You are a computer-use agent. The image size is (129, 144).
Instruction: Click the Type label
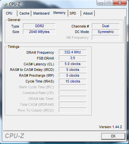(x=15, y=27)
